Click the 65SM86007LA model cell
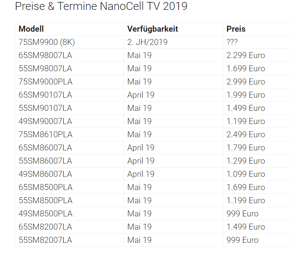292x254 pixels. pyautogui.click(x=45, y=148)
